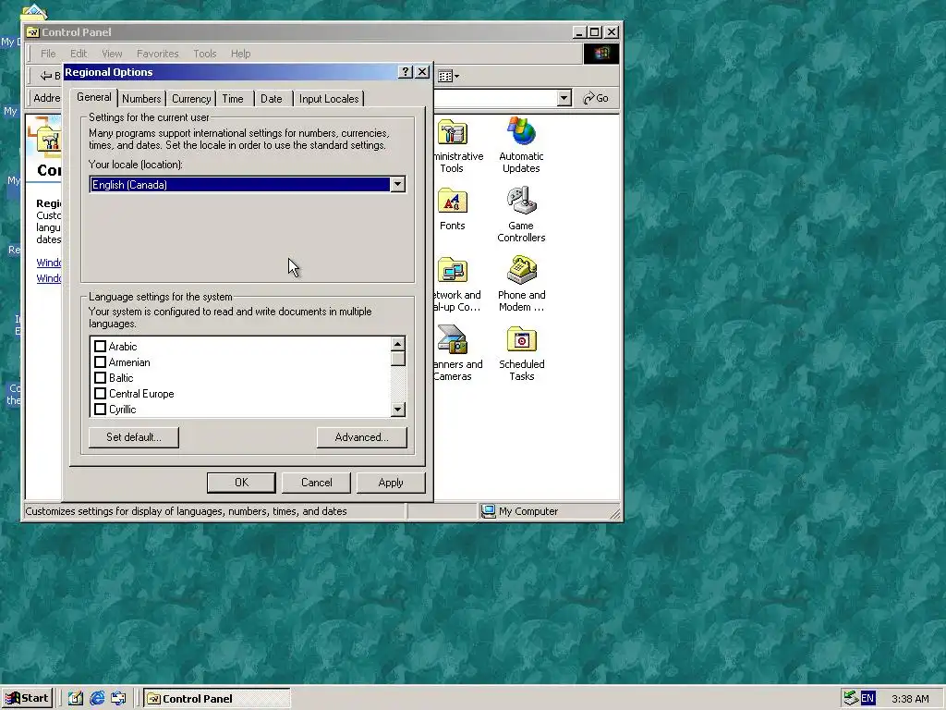Switch to the Time tab
Screen dimensions: 946x710
coord(233,98)
